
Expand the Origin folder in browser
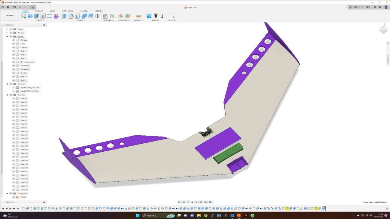pyautogui.click(x=7, y=29)
